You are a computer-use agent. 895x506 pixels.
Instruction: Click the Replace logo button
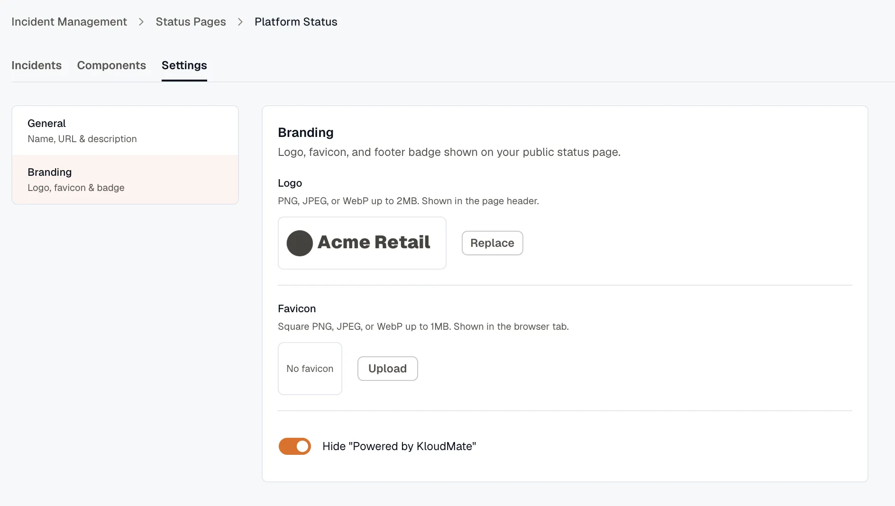click(x=492, y=243)
